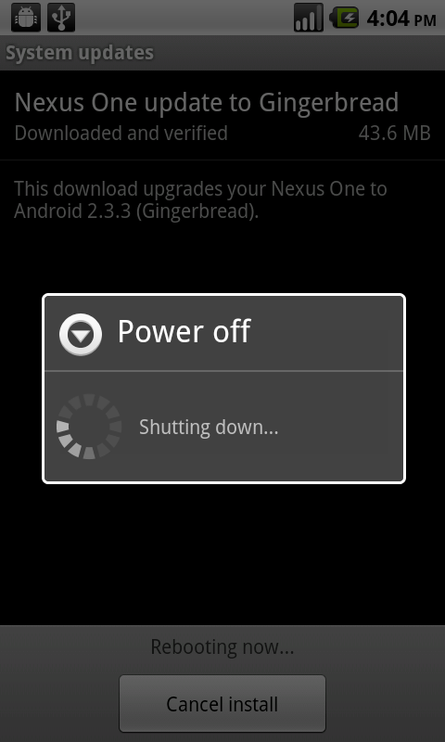Tap the USB connection status icon
Image resolution: width=445 pixels, height=742 pixels.
click(x=61, y=18)
